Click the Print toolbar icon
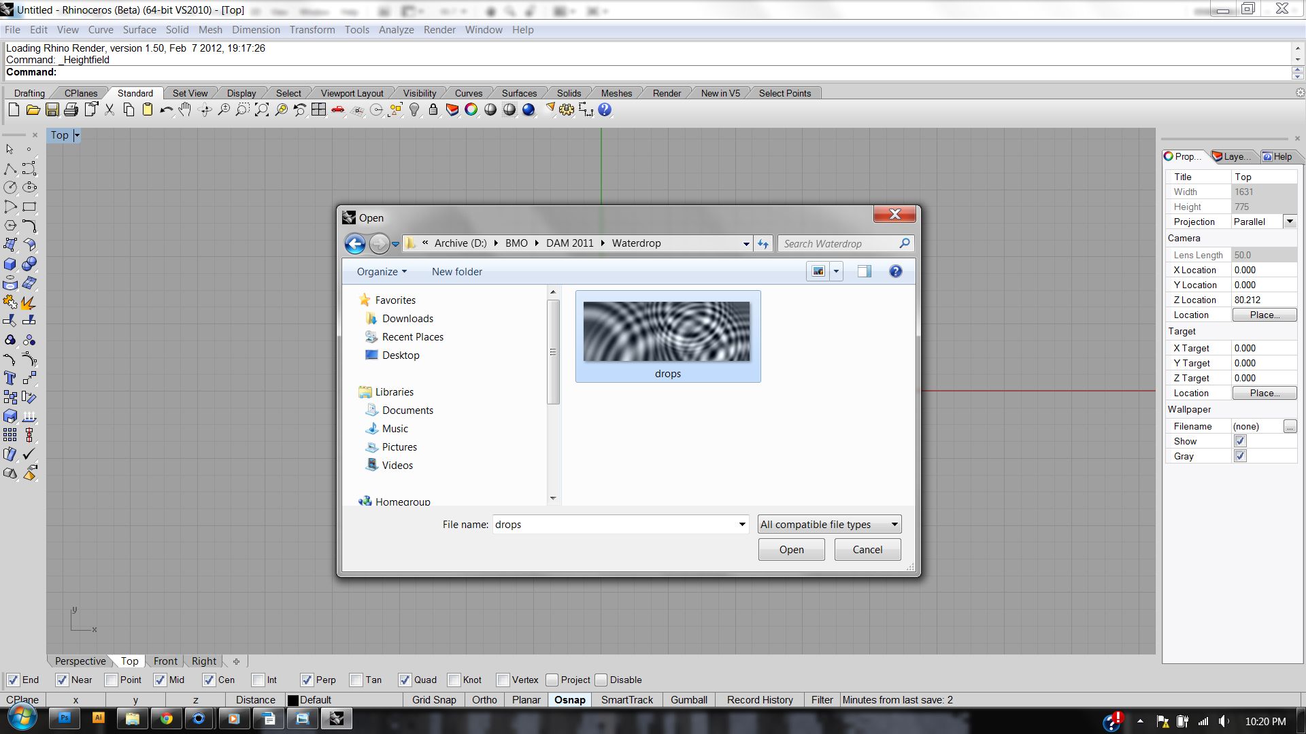Image resolution: width=1306 pixels, height=734 pixels. 71,110
